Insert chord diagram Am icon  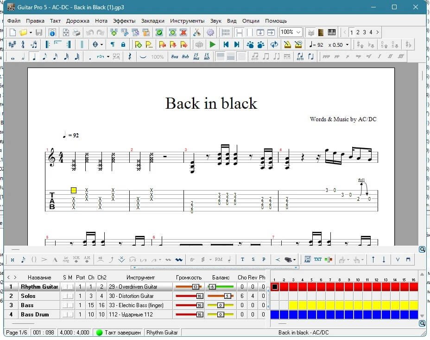tap(307, 259)
